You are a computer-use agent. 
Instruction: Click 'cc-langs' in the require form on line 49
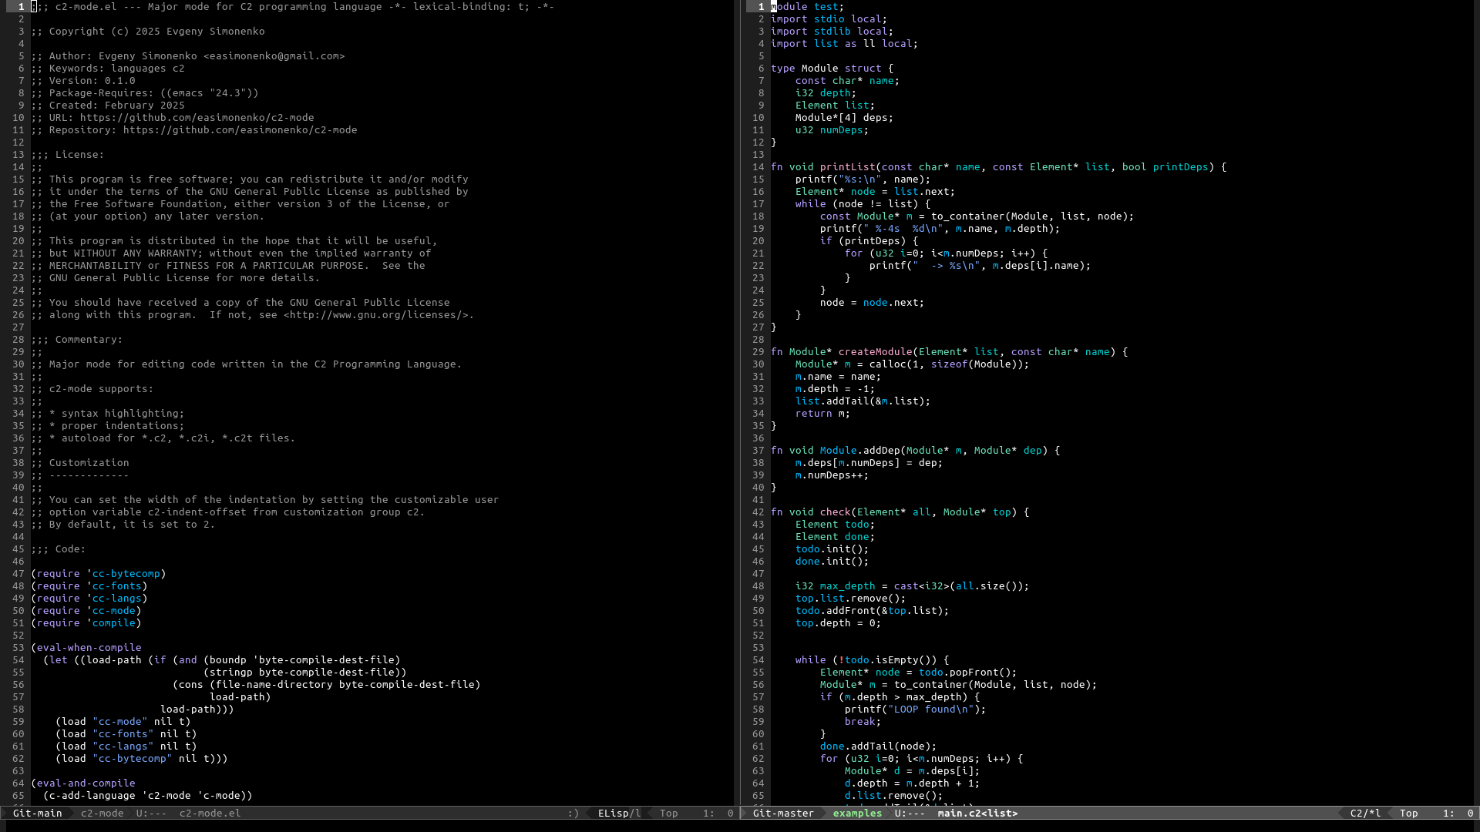117,599
